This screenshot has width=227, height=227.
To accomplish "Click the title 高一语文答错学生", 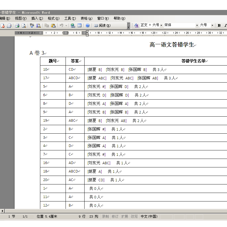I will click(172, 45).
